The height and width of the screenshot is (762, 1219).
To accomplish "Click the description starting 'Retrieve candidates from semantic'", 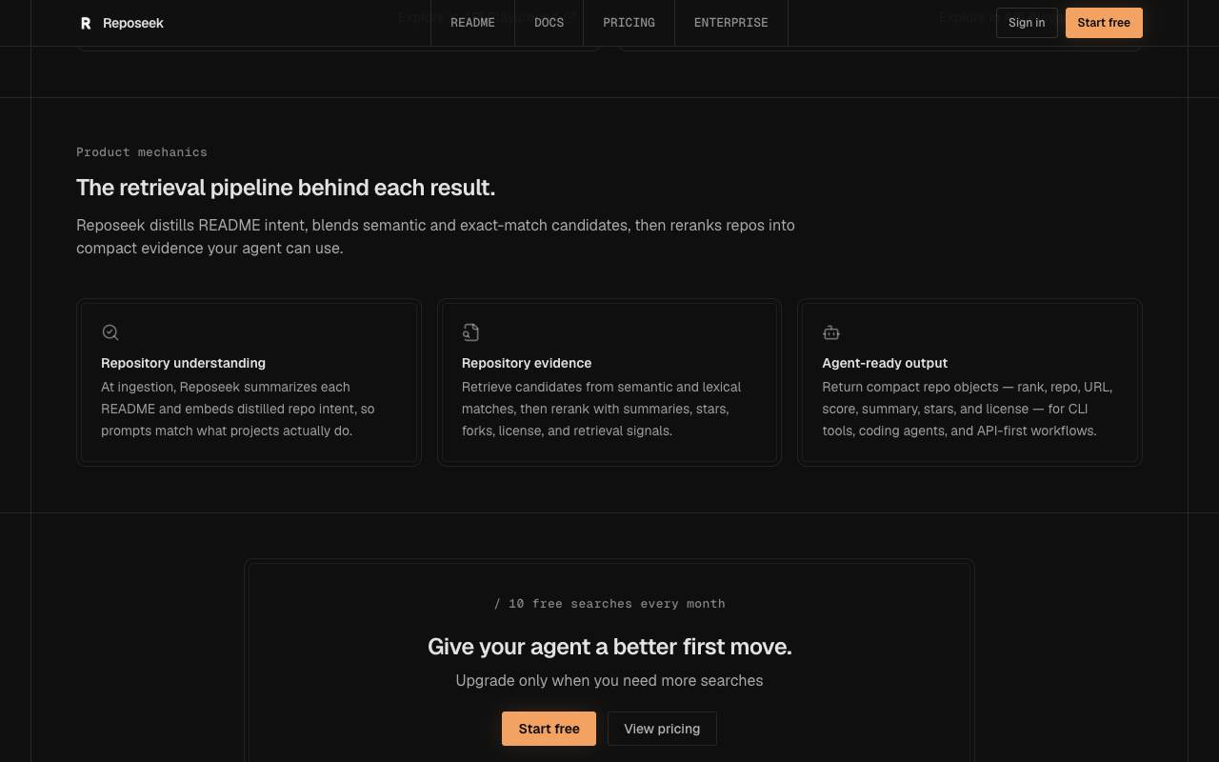I will tap(602, 409).
